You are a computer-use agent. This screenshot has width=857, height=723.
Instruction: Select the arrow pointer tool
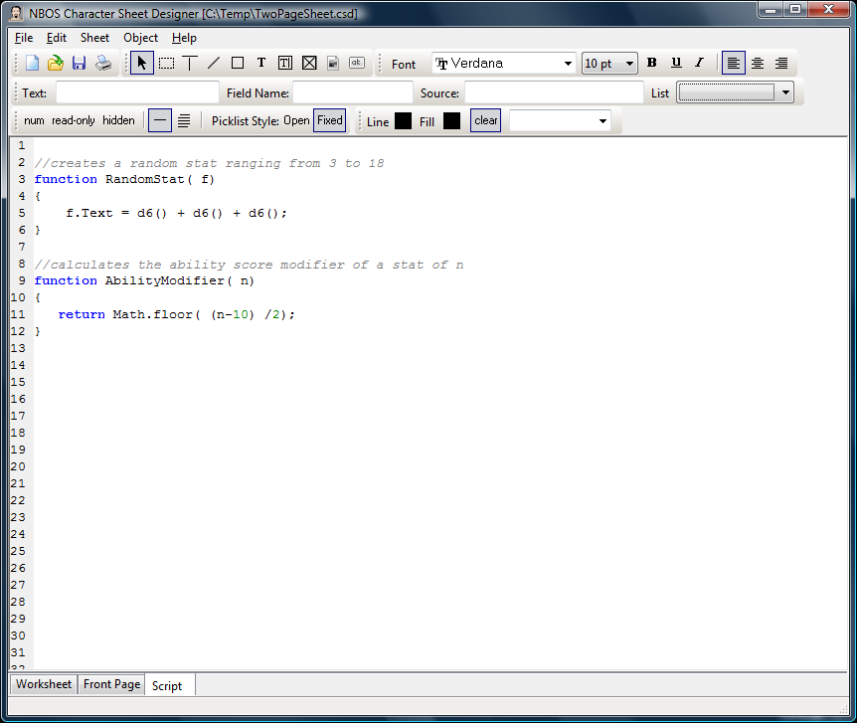pyautogui.click(x=142, y=64)
